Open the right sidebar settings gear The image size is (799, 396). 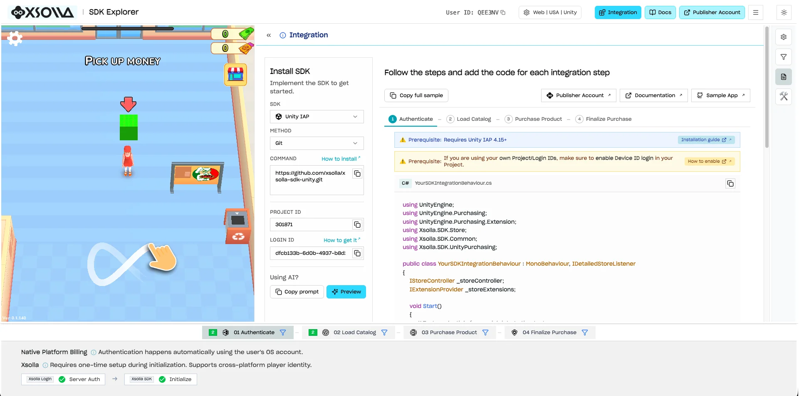pos(783,37)
